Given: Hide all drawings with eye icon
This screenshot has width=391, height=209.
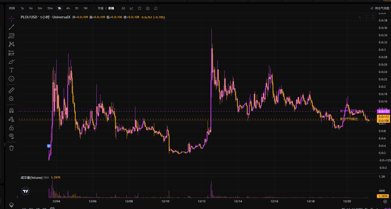Looking at the screenshot, I should (x=11, y=136).
